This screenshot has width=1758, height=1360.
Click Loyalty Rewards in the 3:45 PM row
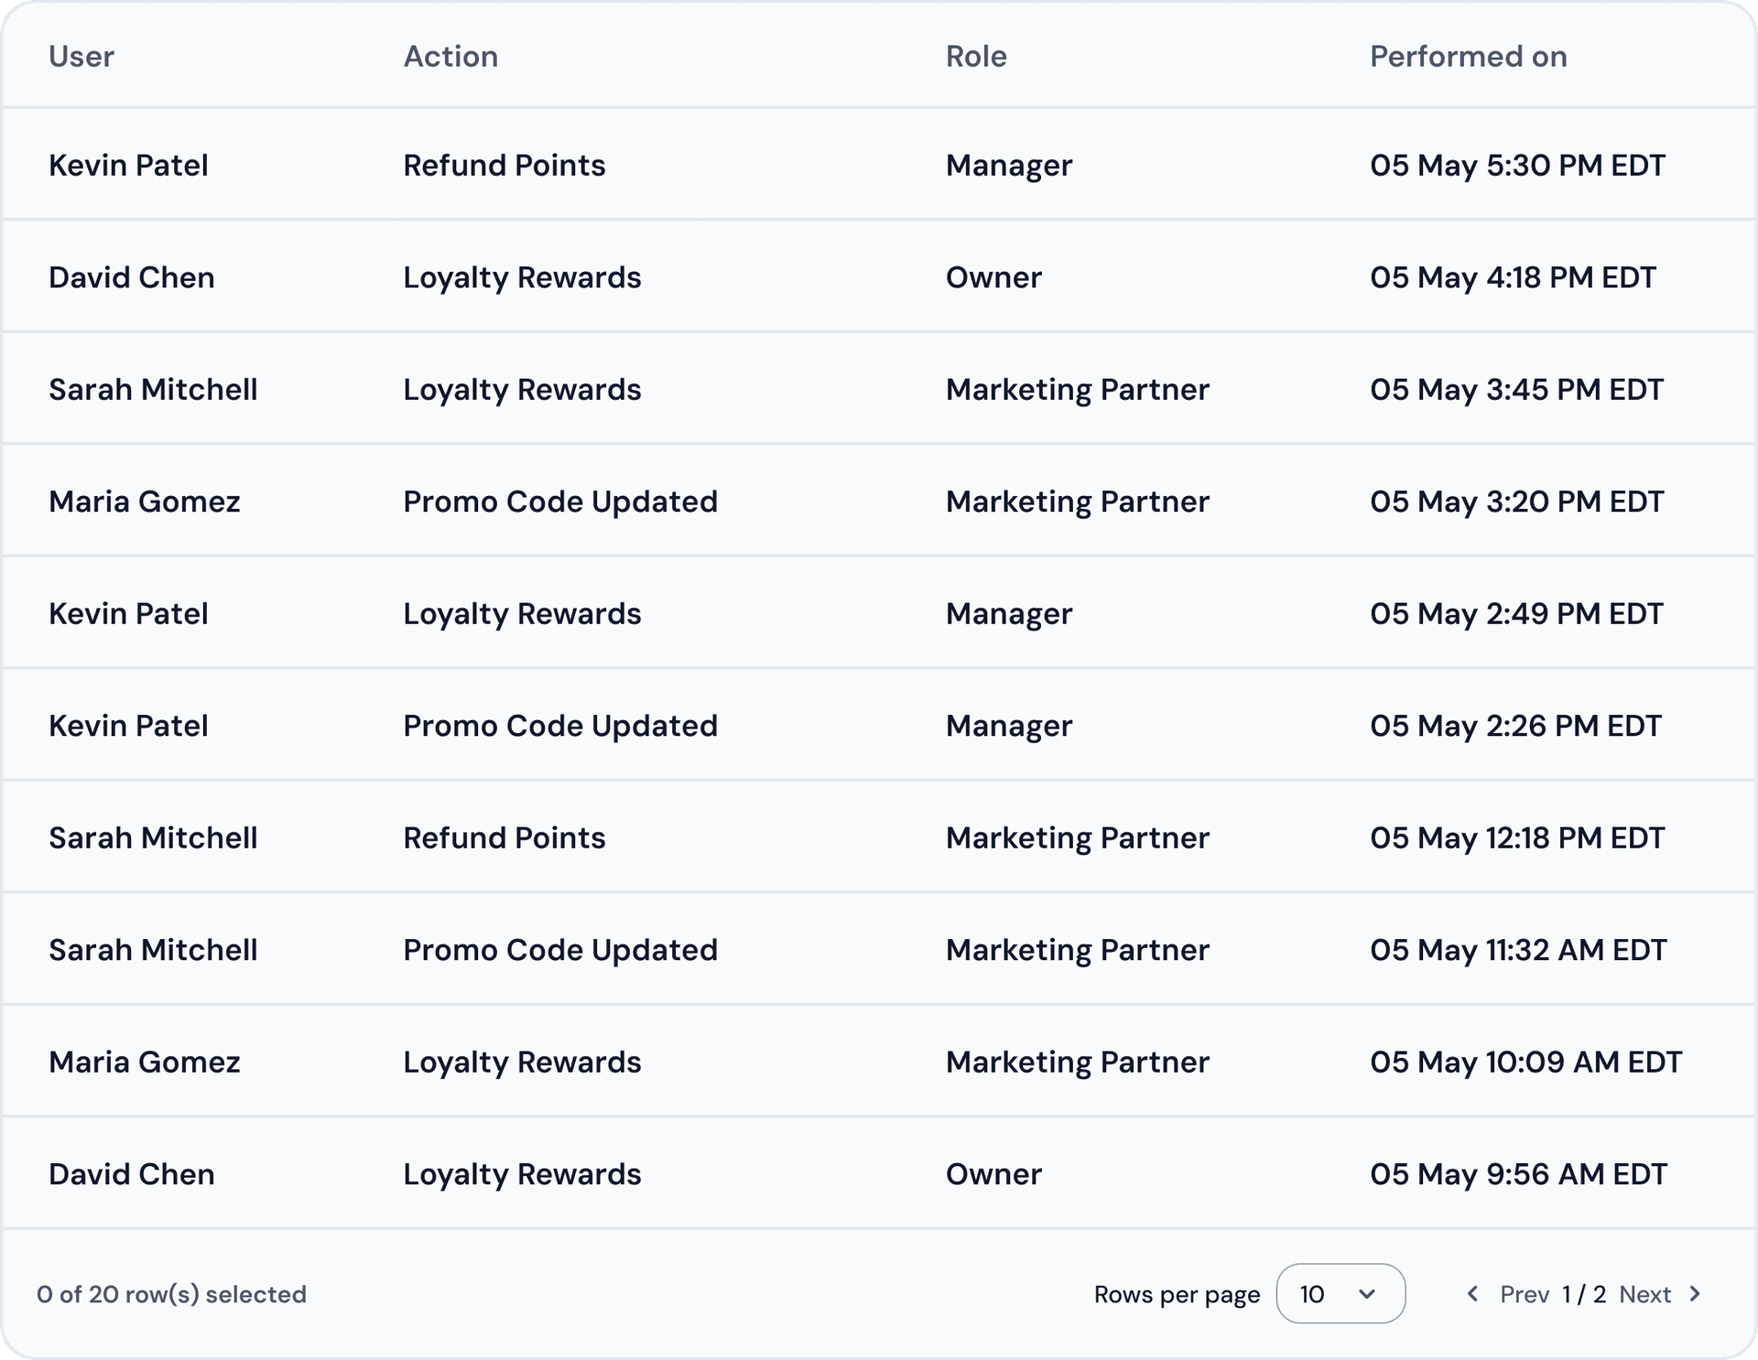pyautogui.click(x=523, y=390)
